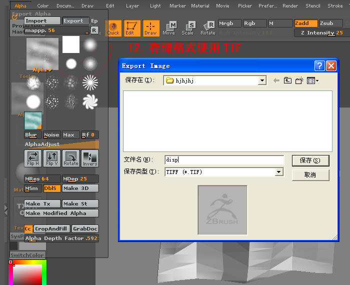Open the Color menu
The image size is (350, 285).
[x=42, y=6]
